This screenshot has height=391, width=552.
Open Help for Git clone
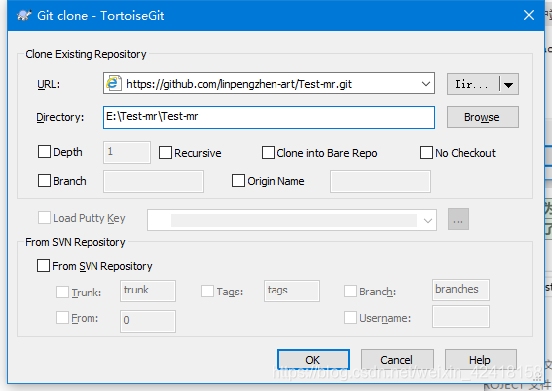pyautogui.click(x=480, y=360)
